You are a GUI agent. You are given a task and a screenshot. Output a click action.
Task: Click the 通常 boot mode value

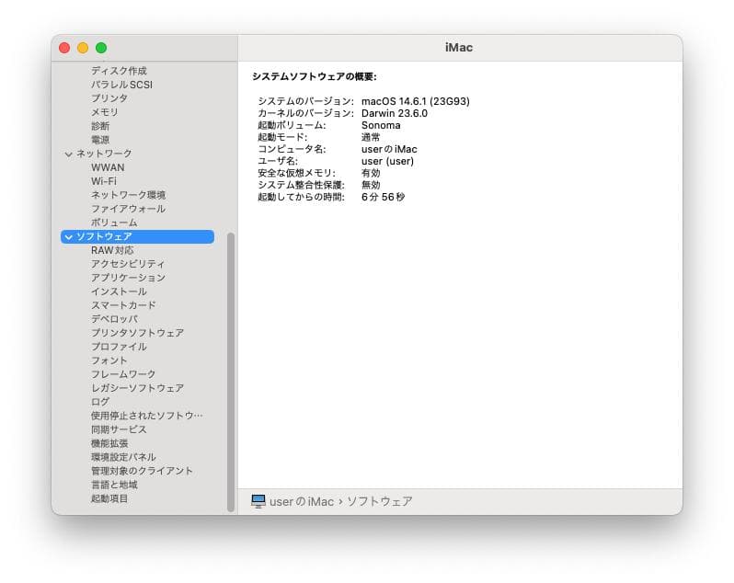(371, 138)
